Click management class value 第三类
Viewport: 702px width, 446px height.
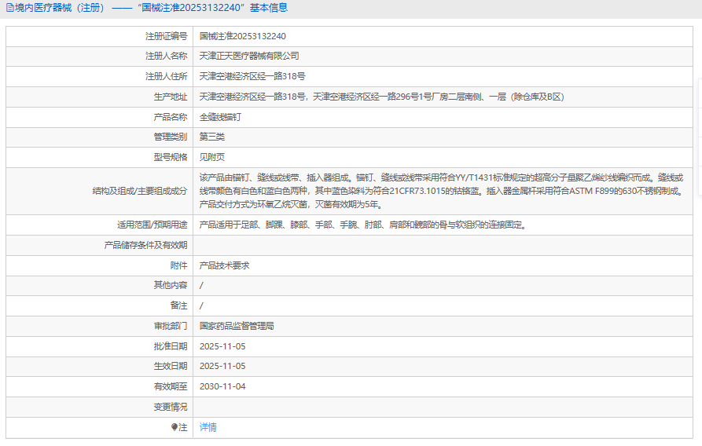[x=211, y=137]
